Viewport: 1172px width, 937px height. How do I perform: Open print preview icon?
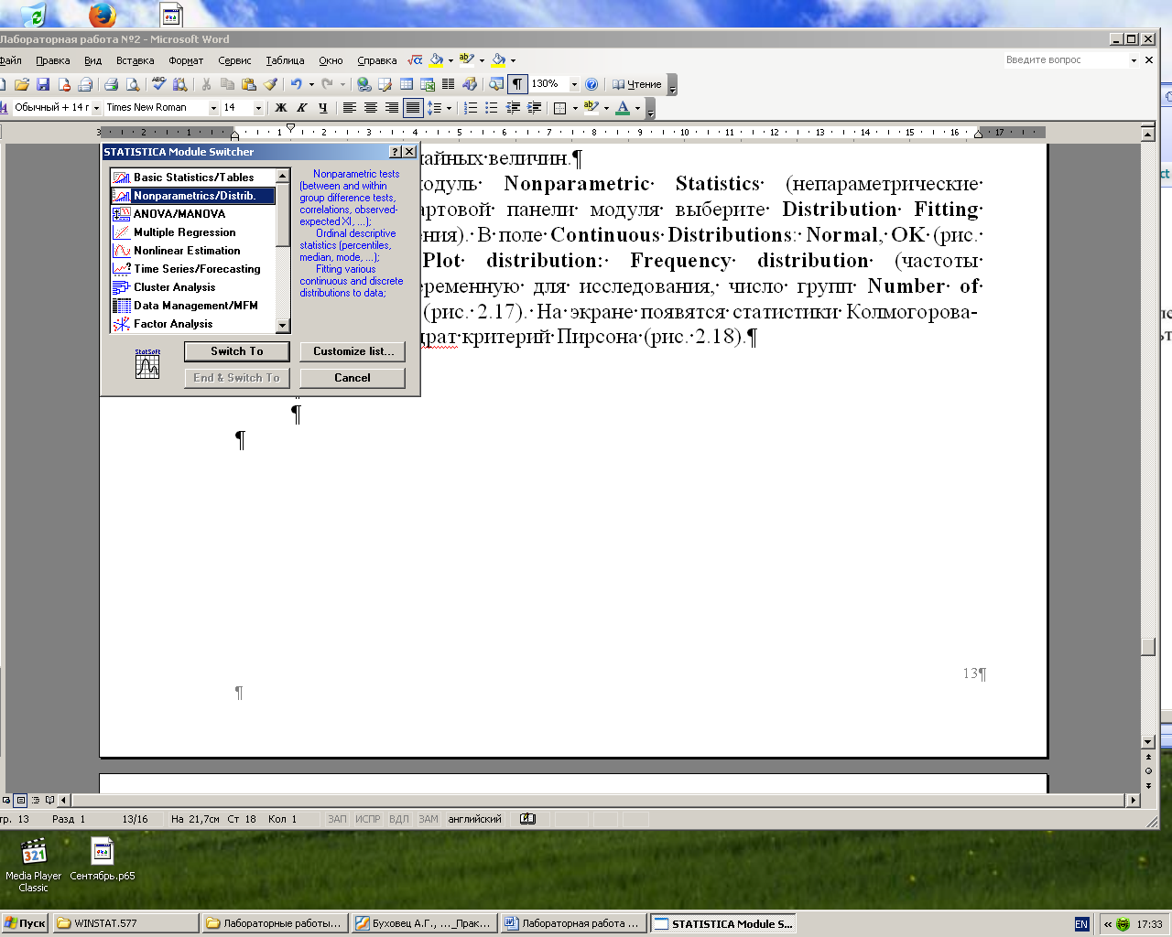[x=133, y=84]
